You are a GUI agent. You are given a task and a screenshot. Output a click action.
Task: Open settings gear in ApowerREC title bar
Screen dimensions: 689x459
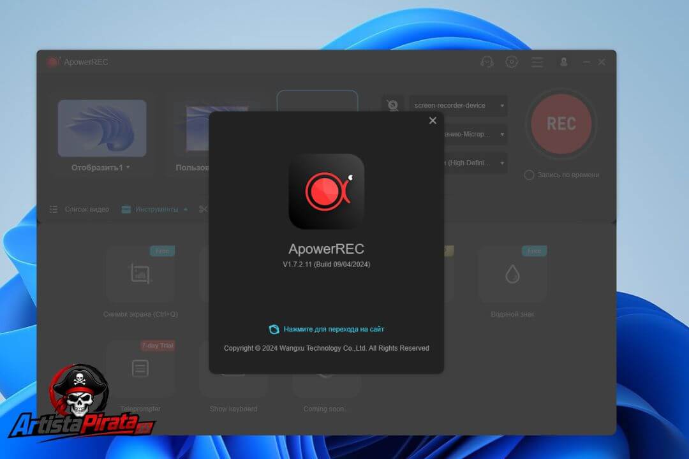tap(512, 62)
